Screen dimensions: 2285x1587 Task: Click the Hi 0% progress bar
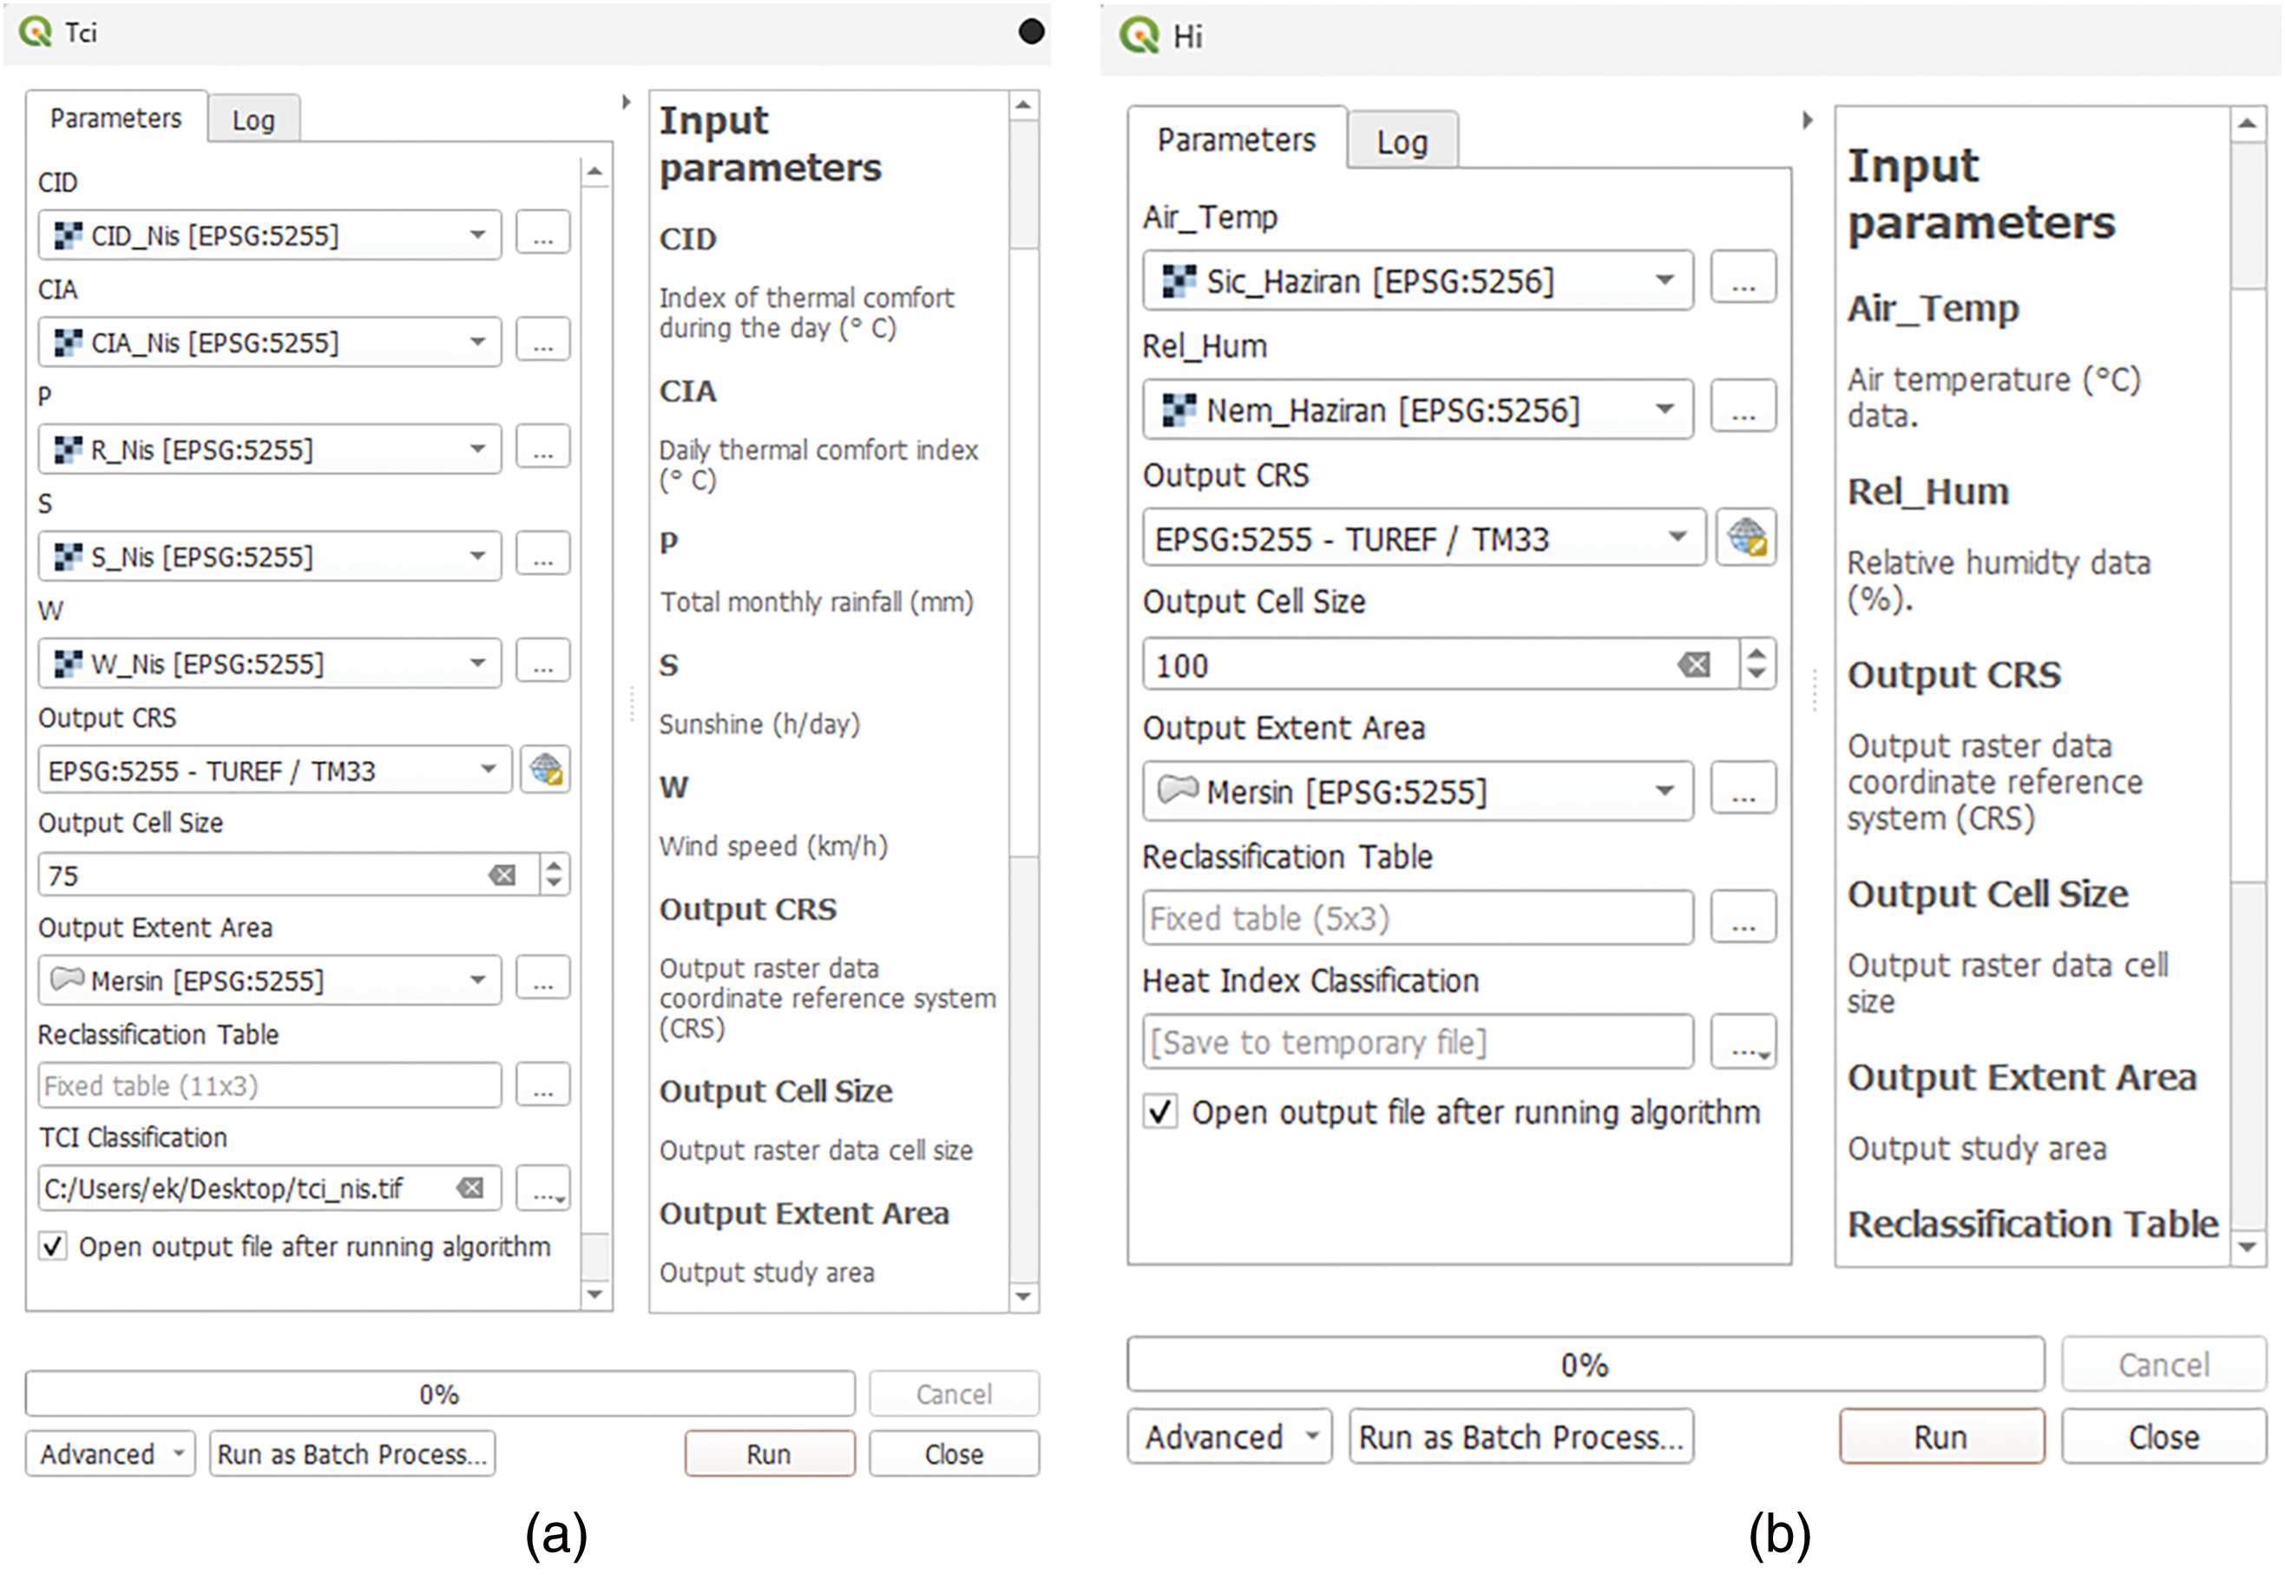[x=1584, y=1364]
